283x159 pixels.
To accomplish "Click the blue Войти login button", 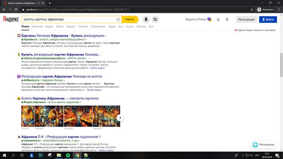I will click(268, 19).
